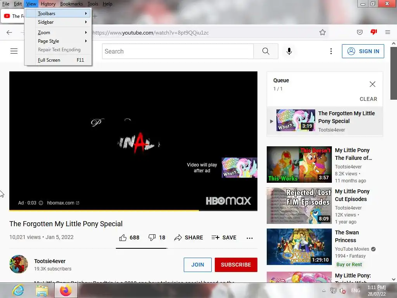Image resolution: width=397 pixels, height=298 pixels.
Task: Expand the Zoom submenu
Action: 58,33
